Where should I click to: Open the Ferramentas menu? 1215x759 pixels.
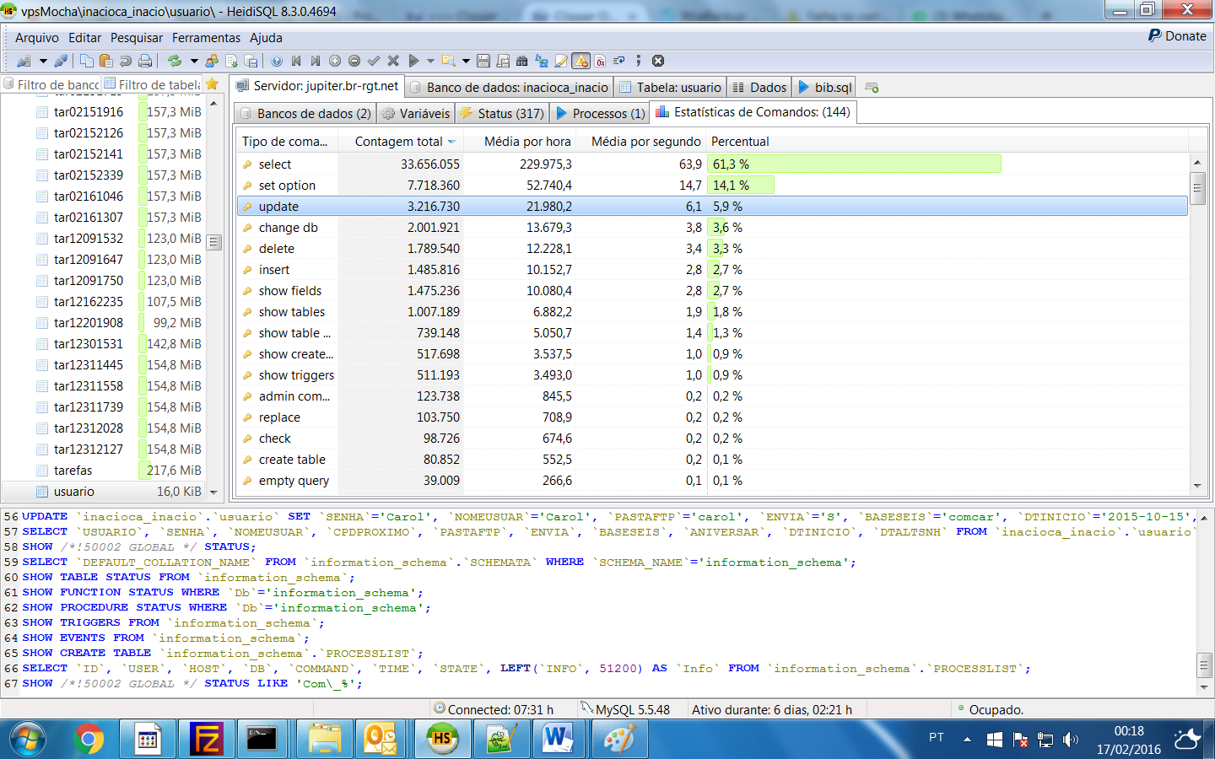click(206, 38)
